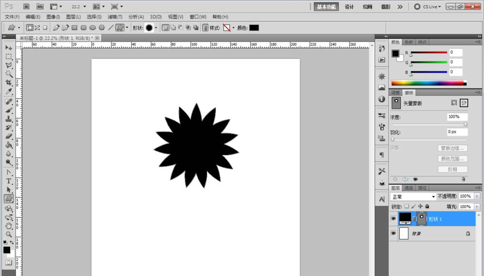484x276 pixels.
Task: Select the Polygonal Lasso tool
Action: point(9,65)
